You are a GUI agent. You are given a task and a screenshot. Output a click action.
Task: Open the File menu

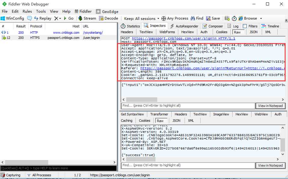click(x=5, y=11)
